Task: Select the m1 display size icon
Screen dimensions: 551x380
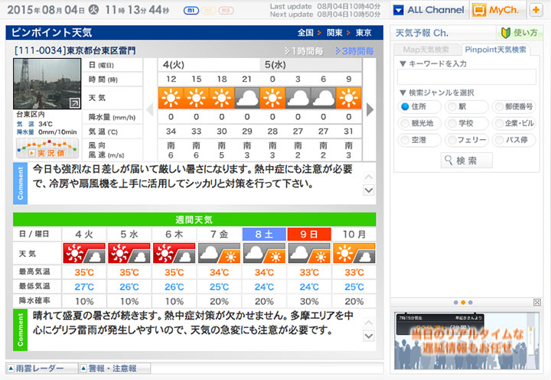Action: (x=191, y=10)
